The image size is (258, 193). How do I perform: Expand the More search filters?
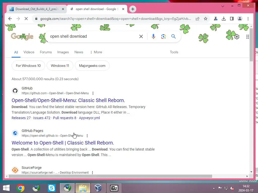pyautogui.click(x=96, y=52)
